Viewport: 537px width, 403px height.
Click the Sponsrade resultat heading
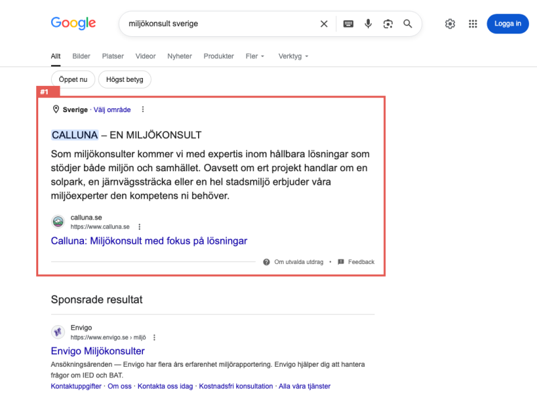pos(97,300)
